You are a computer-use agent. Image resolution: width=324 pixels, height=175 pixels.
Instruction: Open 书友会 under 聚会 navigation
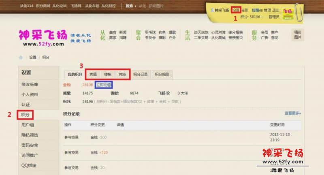click(150, 38)
